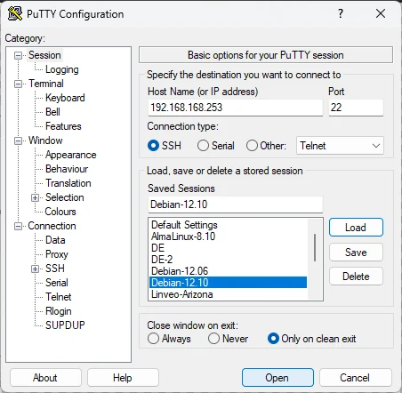This screenshot has height=393, width=402.
Task: Click the Open button
Action: pyautogui.click(x=277, y=378)
